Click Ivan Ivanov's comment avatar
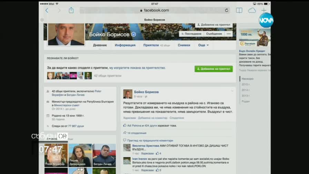The image size is (309, 174). pos(127,161)
